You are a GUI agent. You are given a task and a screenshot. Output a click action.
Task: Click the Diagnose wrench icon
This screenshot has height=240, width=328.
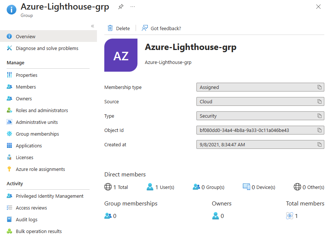coord(10,48)
